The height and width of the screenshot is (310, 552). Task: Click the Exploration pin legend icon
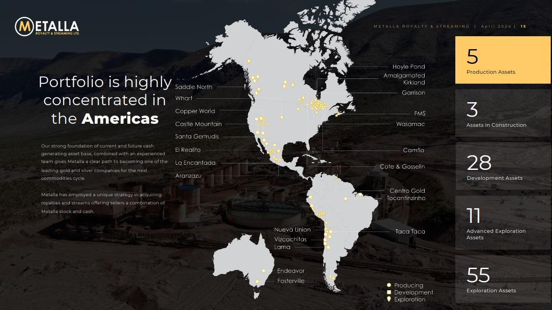coord(389,299)
